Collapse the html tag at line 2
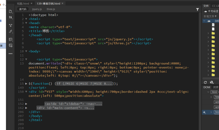 pos(26,19)
